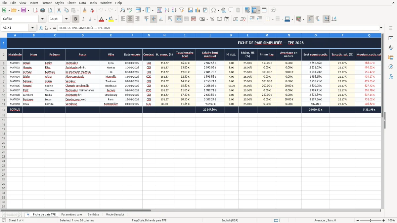Viewport: 397px width, 223px height.
Task: Apply the yellow background color swatch
Action: pyautogui.click(x=111, y=19)
